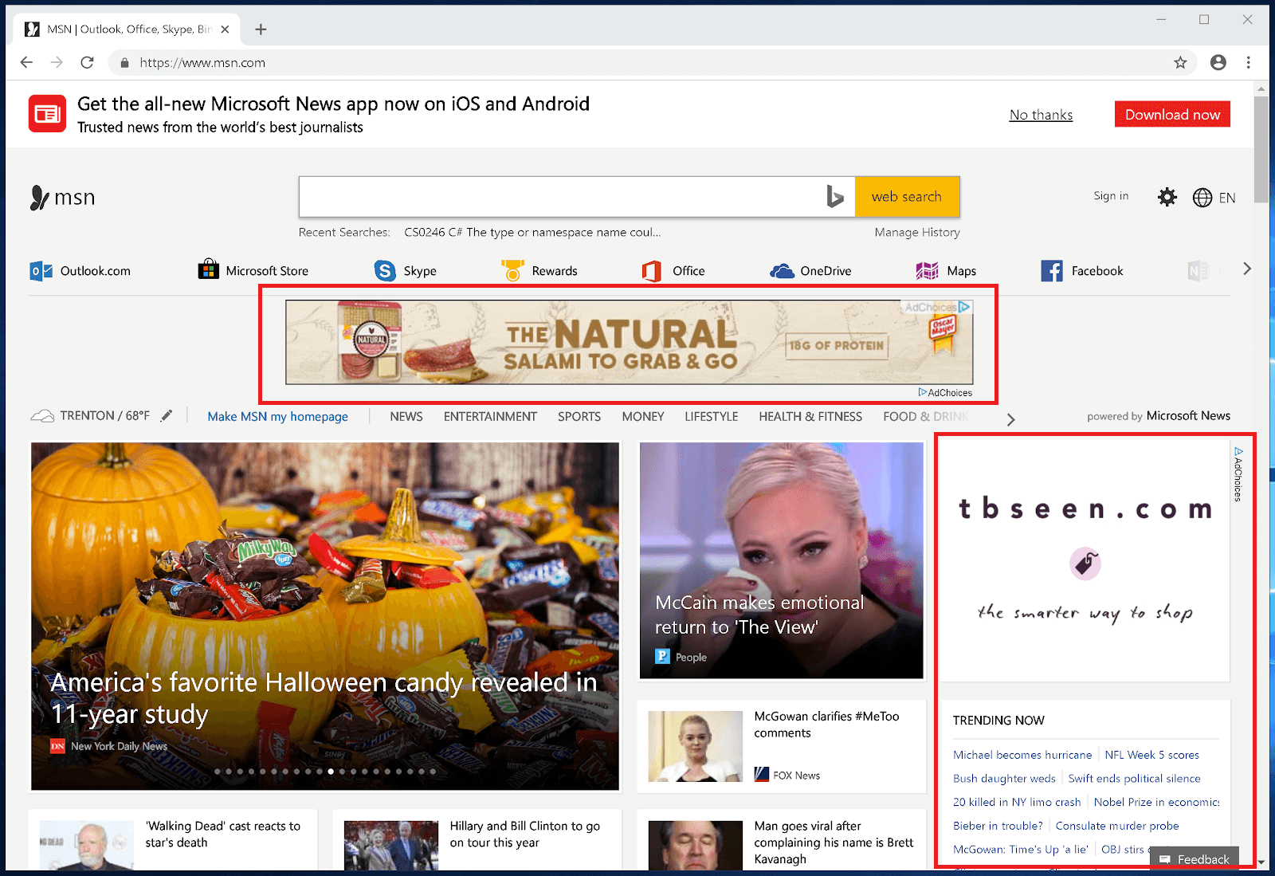Click the Facebook icon
Viewport: 1275px width, 876px height.
click(1051, 270)
